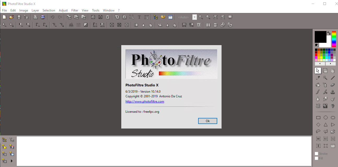Open the Selection menu

49,10
